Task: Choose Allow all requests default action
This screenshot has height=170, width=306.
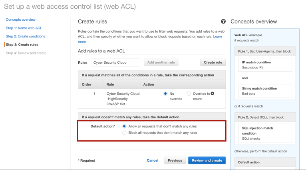Action: click(124, 127)
